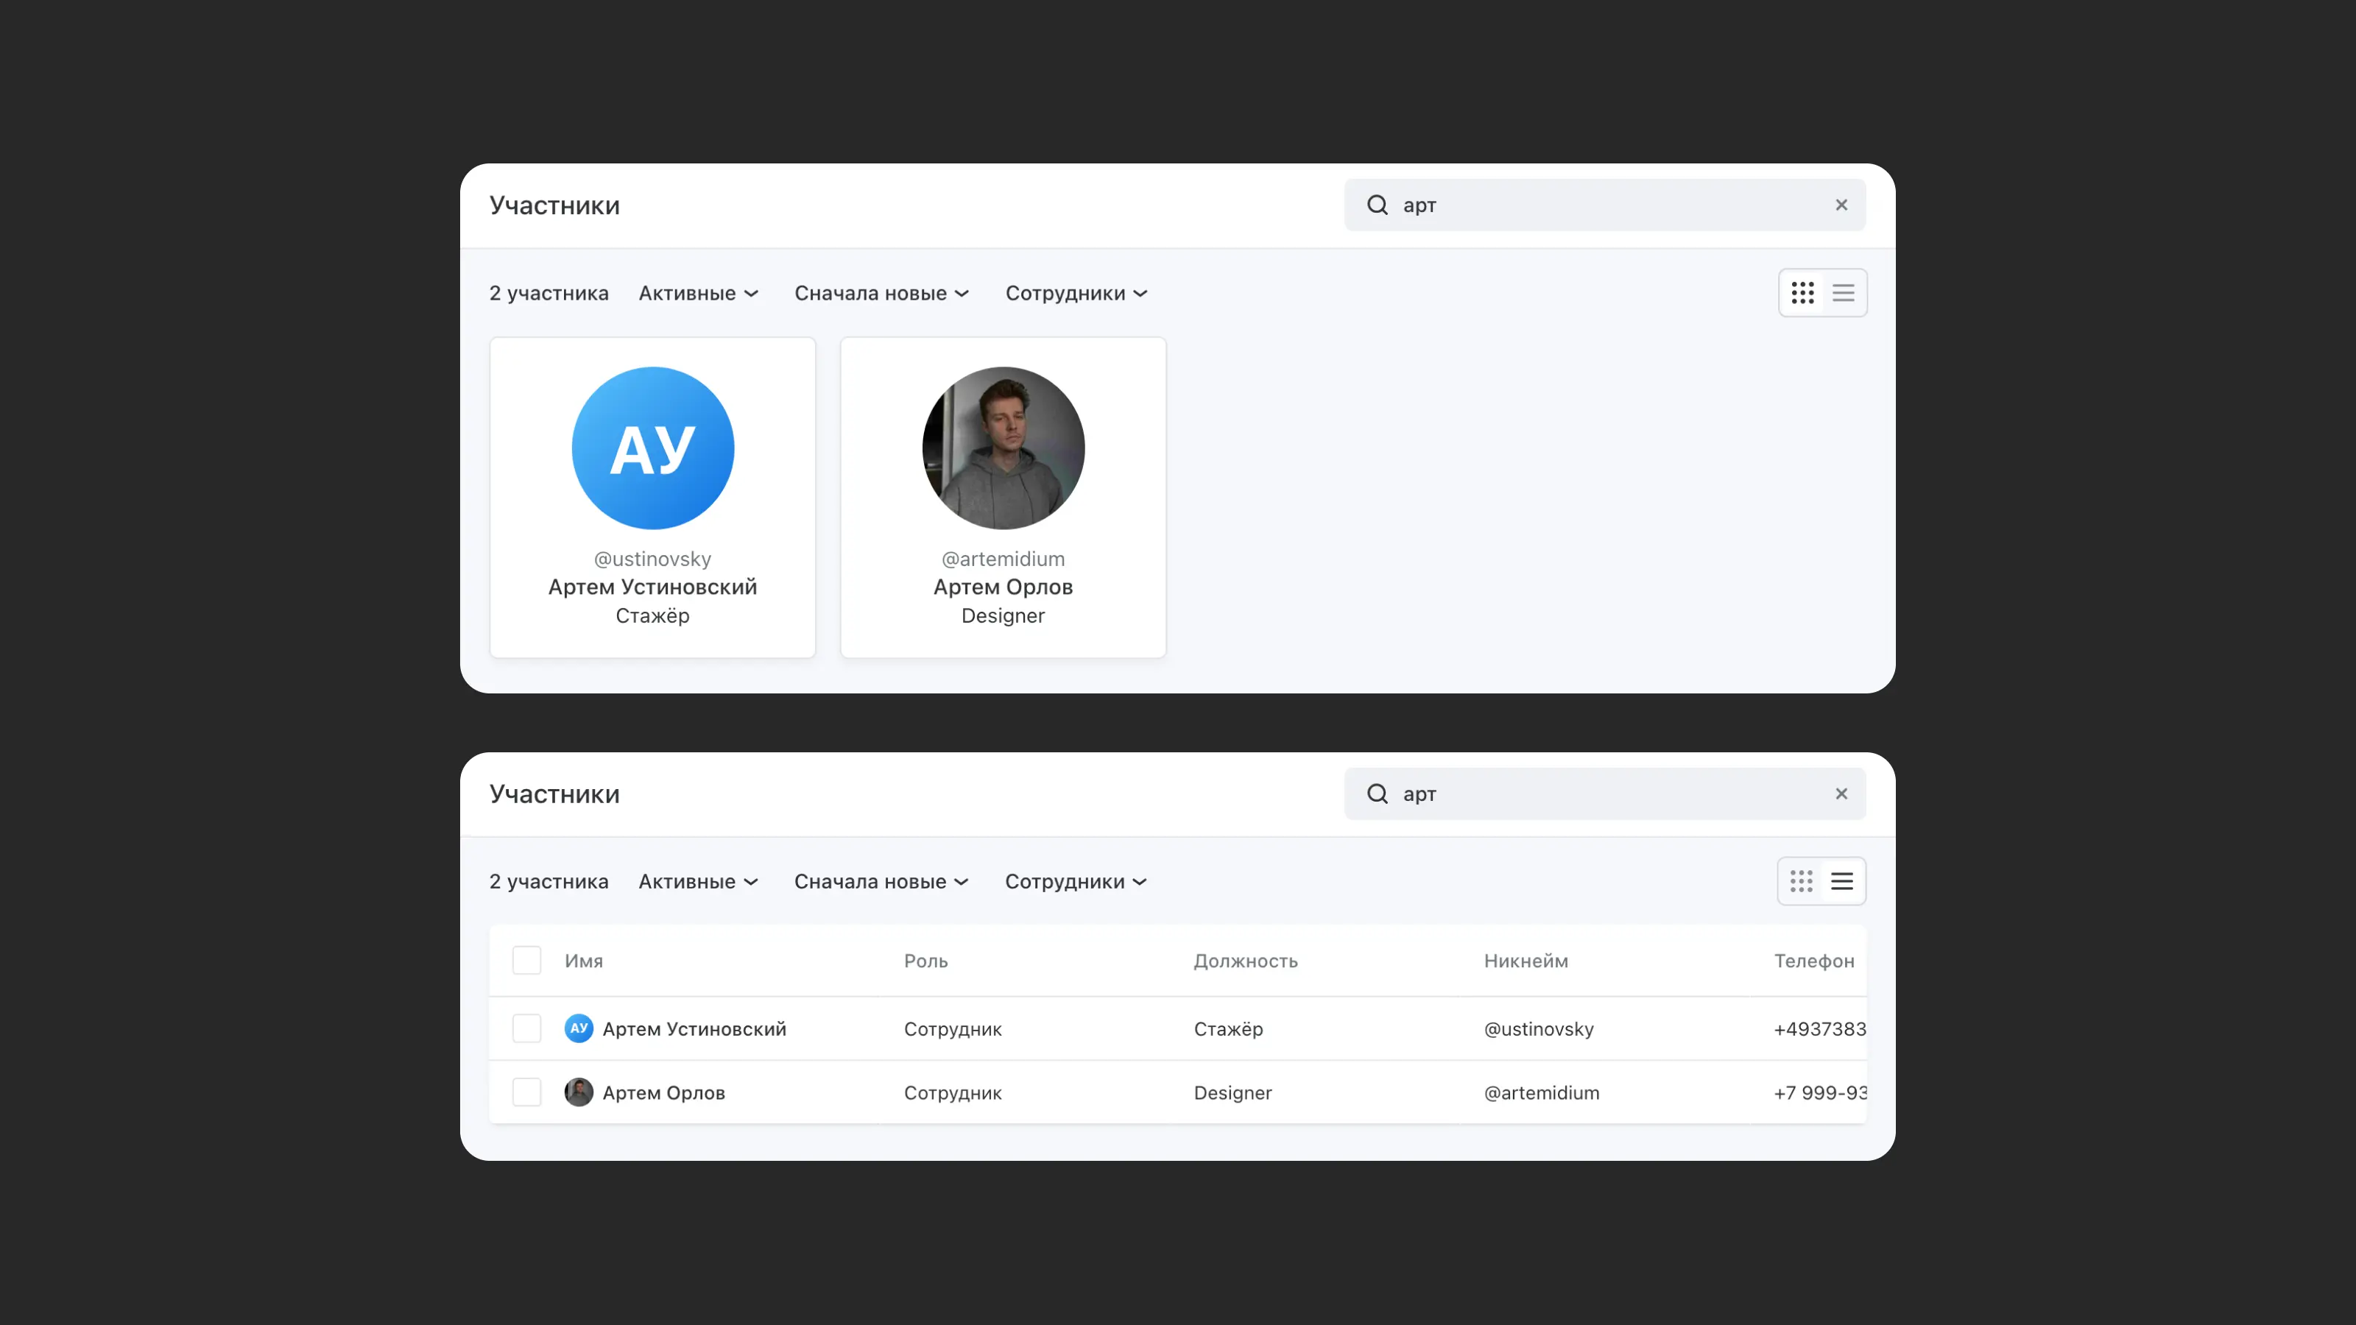The height and width of the screenshot is (1325, 2356).
Task: Tick checkbox for Артем Орлов row
Action: (x=527, y=1092)
